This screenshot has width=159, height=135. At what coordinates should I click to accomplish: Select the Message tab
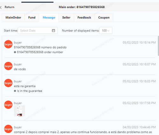tap(49, 17)
